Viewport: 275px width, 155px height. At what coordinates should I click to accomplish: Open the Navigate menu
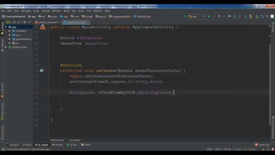pyautogui.click(x=26, y=11)
